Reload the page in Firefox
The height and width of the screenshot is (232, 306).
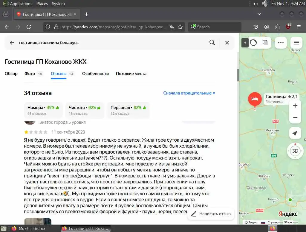29,27
